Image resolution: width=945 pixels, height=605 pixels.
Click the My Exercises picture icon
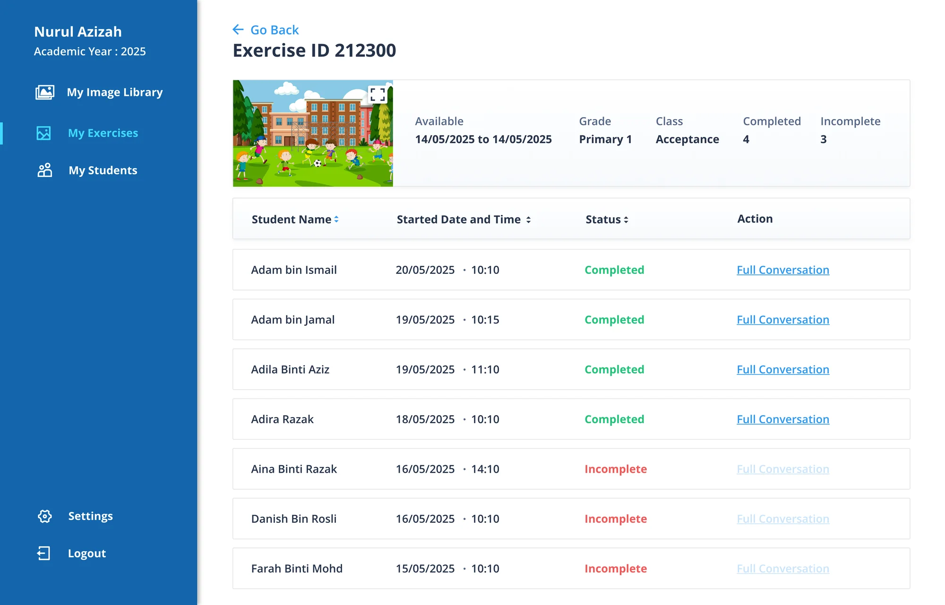tap(44, 133)
